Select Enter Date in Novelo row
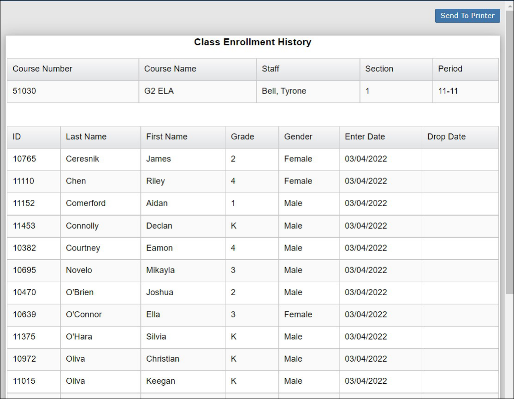Image resolution: width=514 pixels, height=399 pixels. click(366, 270)
